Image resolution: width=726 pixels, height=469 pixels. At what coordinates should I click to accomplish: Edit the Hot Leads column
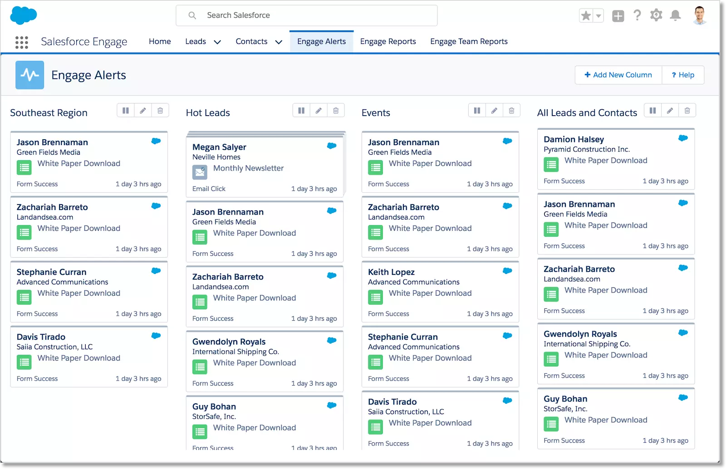[319, 111]
